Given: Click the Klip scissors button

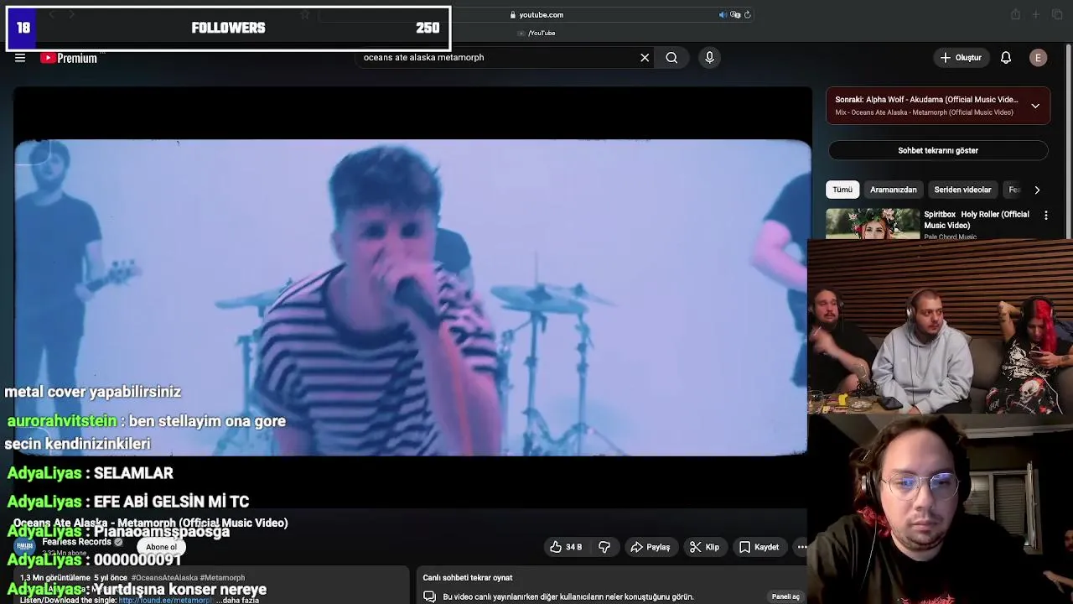Looking at the screenshot, I should point(704,547).
